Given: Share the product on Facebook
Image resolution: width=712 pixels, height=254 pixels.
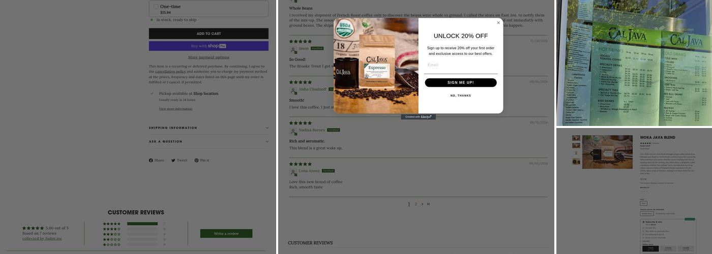Looking at the screenshot, I should click(x=157, y=160).
